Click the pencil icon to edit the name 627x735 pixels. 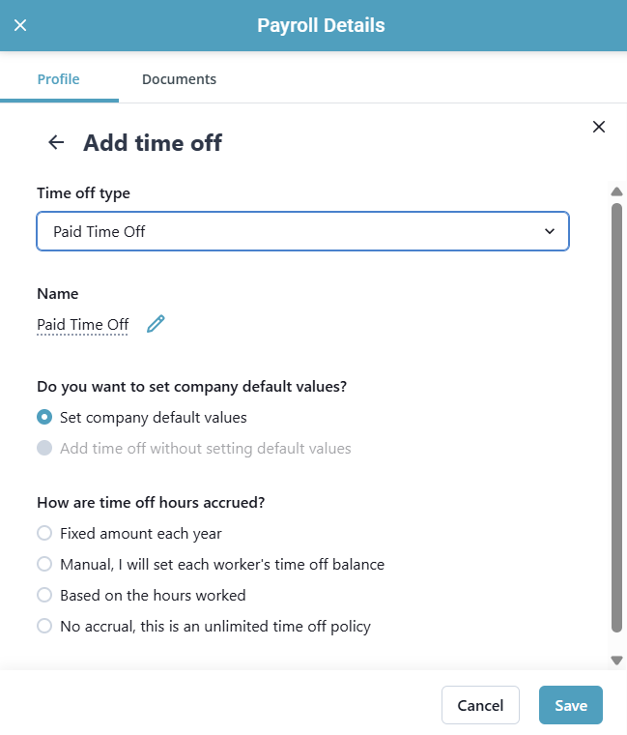156,324
